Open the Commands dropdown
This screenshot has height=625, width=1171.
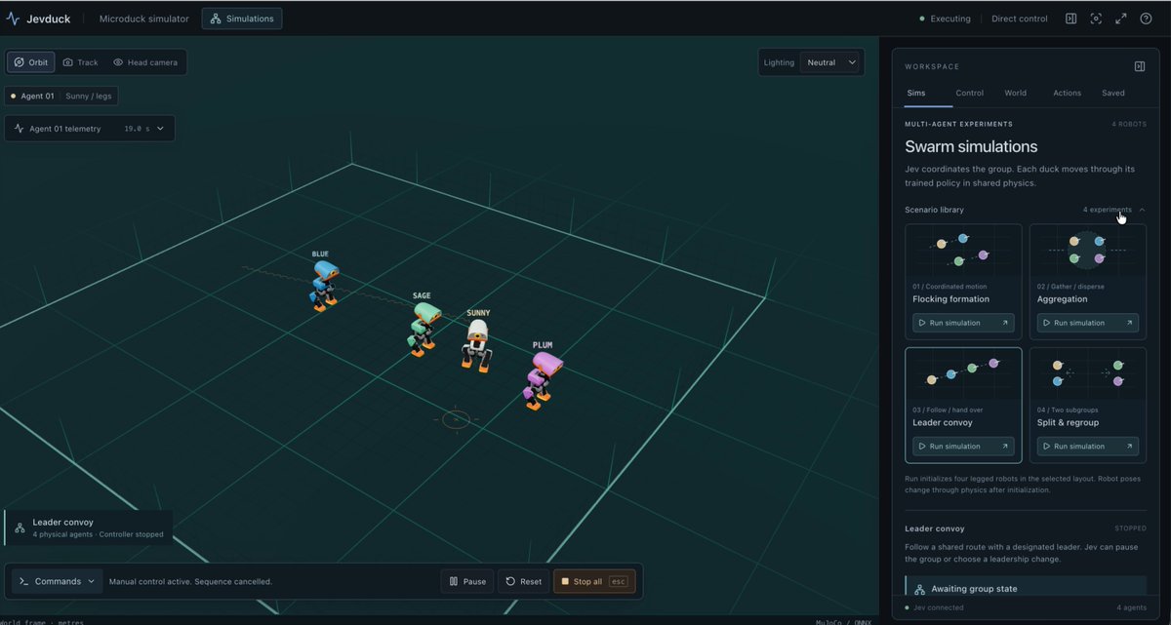click(58, 581)
